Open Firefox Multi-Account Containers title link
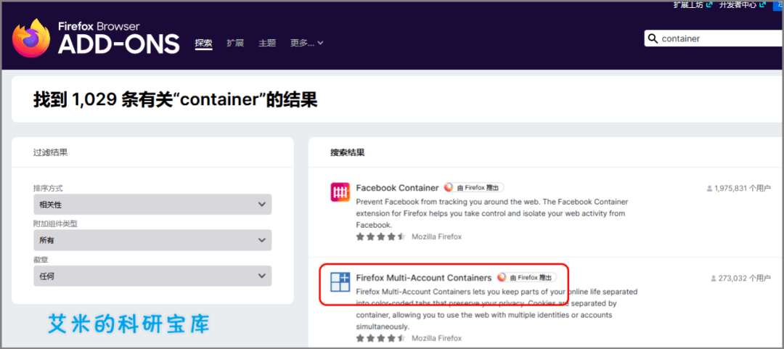This screenshot has height=349, width=784. pyautogui.click(x=424, y=277)
